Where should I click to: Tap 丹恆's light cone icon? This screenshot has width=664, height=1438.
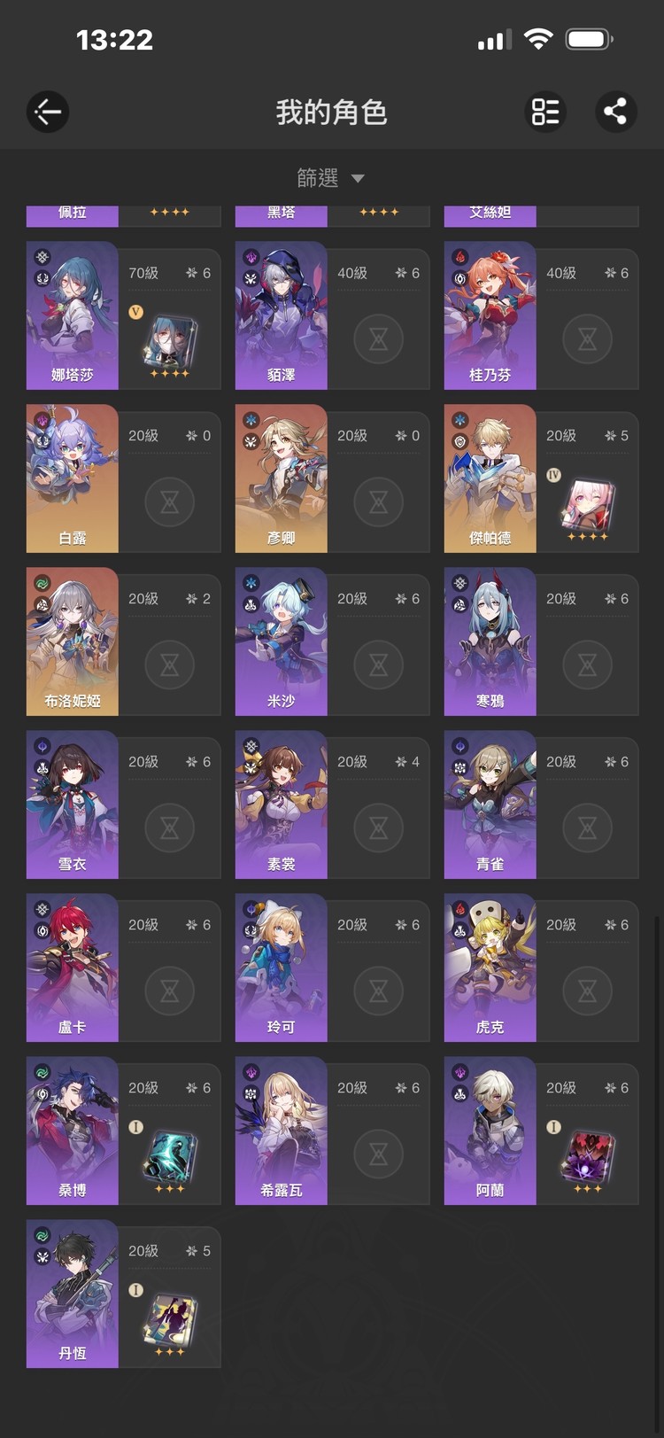170,1323
